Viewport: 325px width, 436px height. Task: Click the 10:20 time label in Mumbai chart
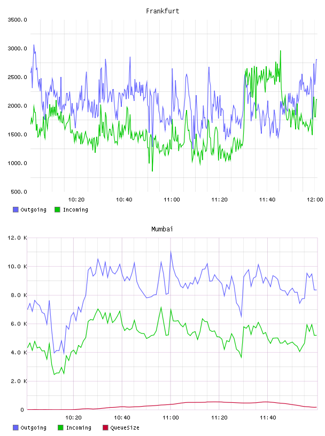click(73, 418)
